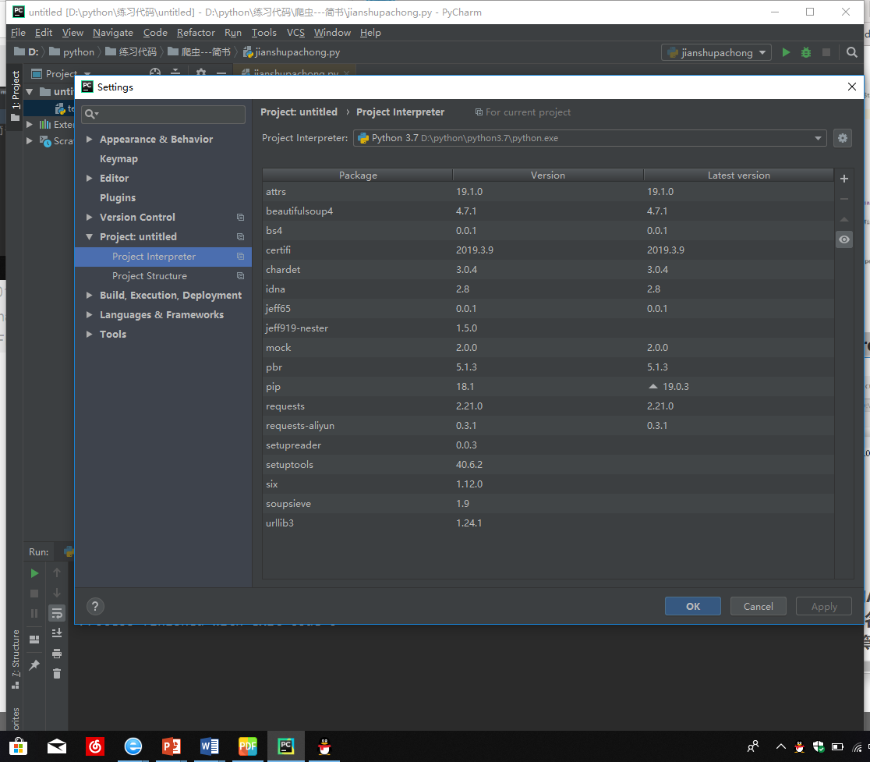Select Project Interpreter settings page
The height and width of the screenshot is (762, 870).
click(x=154, y=257)
